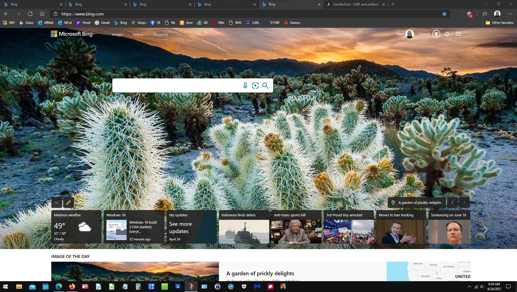Bookmark the page with the star icon
Image resolution: width=517 pixels, height=292 pixels.
click(444, 14)
